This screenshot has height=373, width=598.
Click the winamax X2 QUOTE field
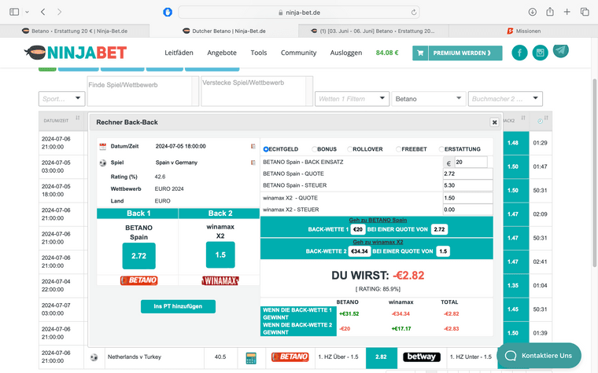coord(467,198)
